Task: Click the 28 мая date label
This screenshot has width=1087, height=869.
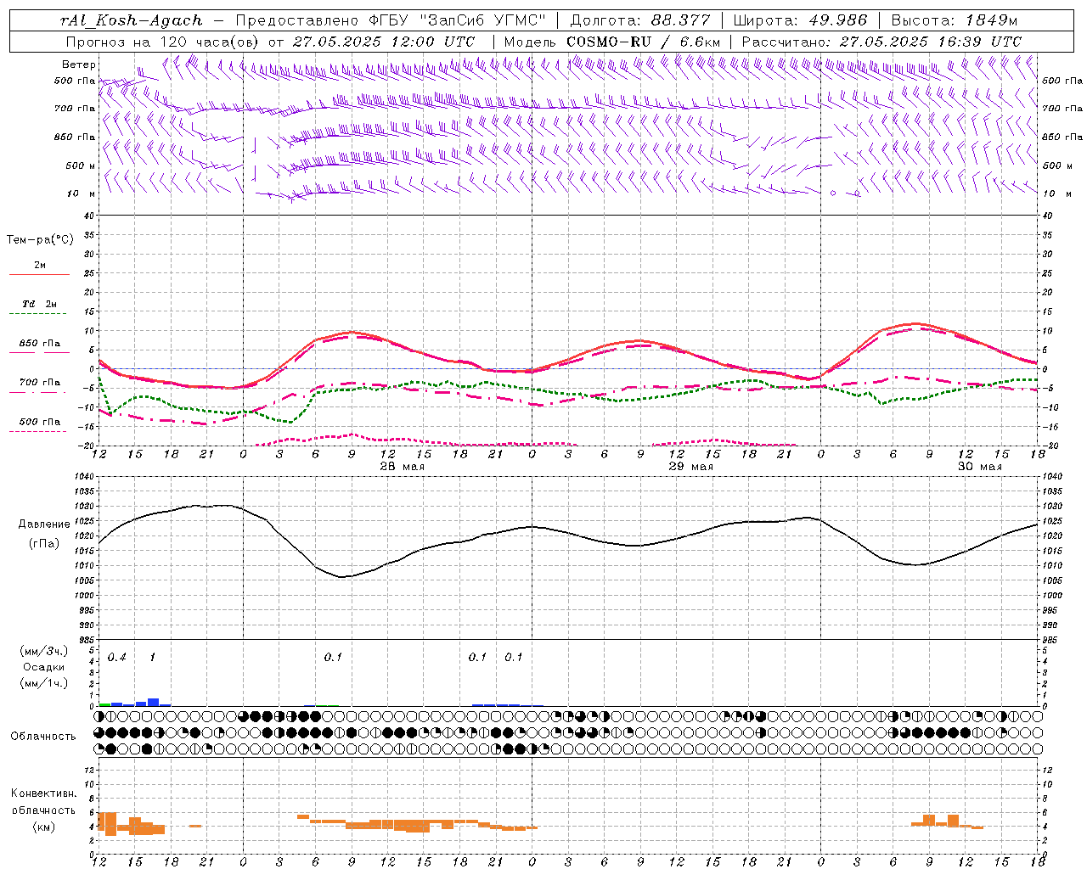Action: click(x=402, y=467)
